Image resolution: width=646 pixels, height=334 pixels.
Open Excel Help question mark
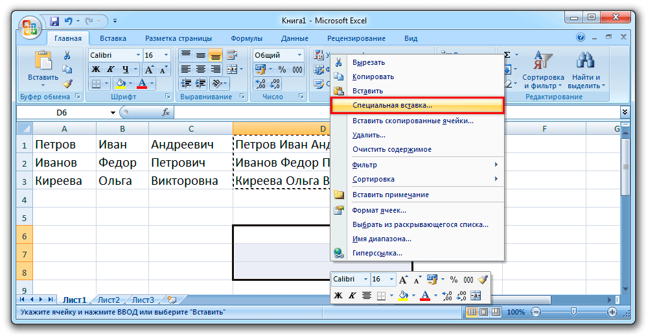pyautogui.click(x=581, y=38)
